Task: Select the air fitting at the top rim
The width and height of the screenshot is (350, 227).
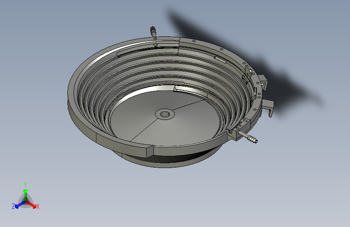Action: (x=153, y=32)
